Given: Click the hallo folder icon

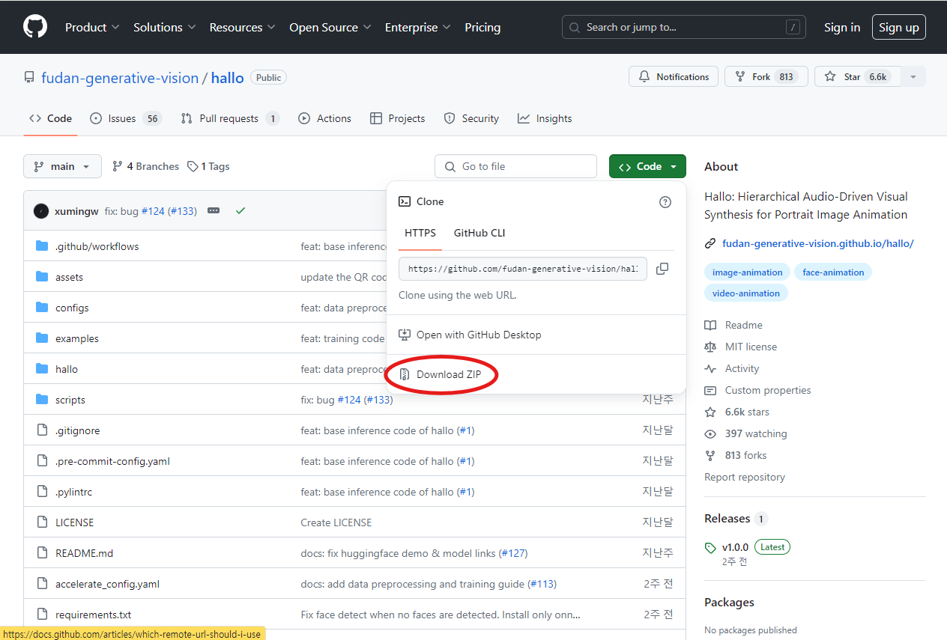Looking at the screenshot, I should [x=42, y=369].
